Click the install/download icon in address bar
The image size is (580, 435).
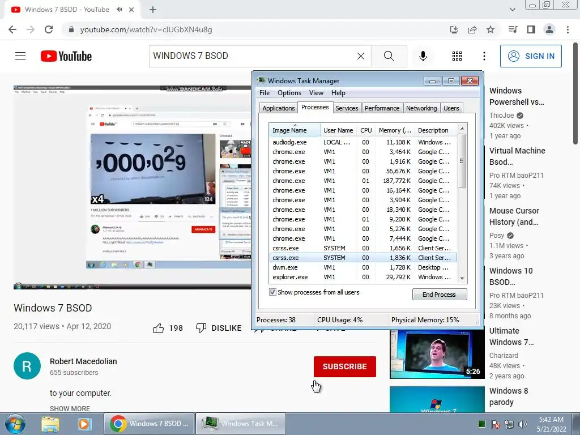tap(454, 29)
